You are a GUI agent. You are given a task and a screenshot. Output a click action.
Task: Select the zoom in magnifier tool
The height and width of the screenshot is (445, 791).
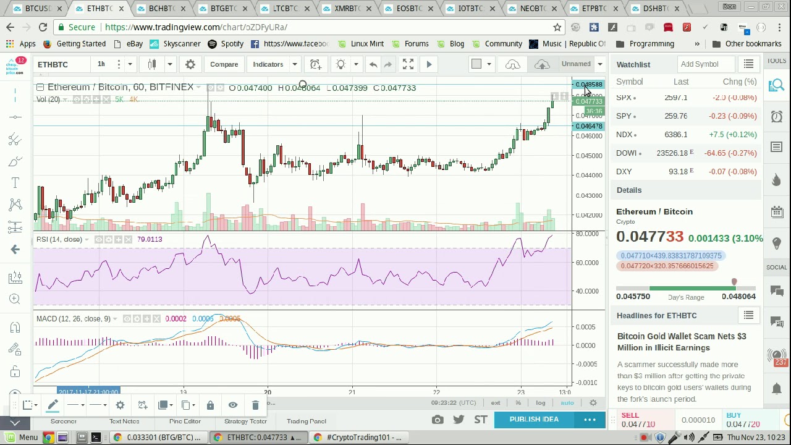(15, 299)
